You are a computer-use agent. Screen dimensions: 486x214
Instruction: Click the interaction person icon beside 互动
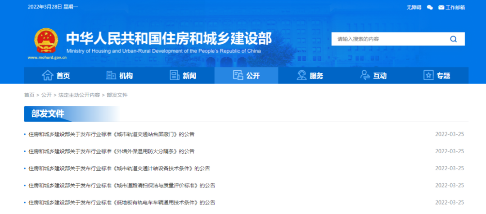click(x=365, y=75)
